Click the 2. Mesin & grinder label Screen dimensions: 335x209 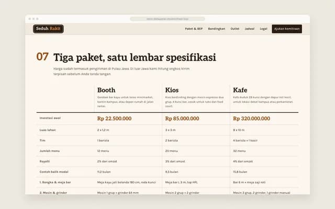coord(53,193)
